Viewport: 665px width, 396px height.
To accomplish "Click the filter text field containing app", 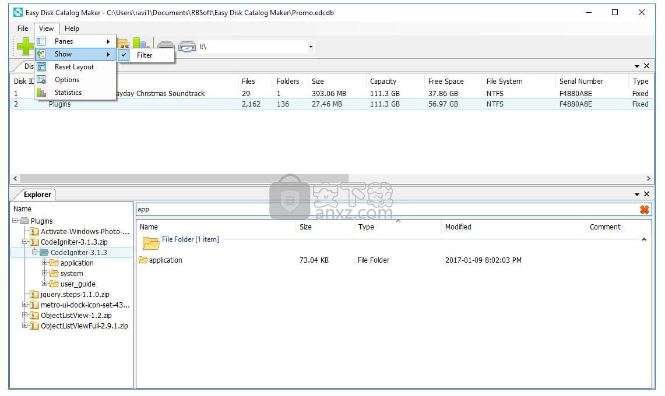I will [x=388, y=210].
